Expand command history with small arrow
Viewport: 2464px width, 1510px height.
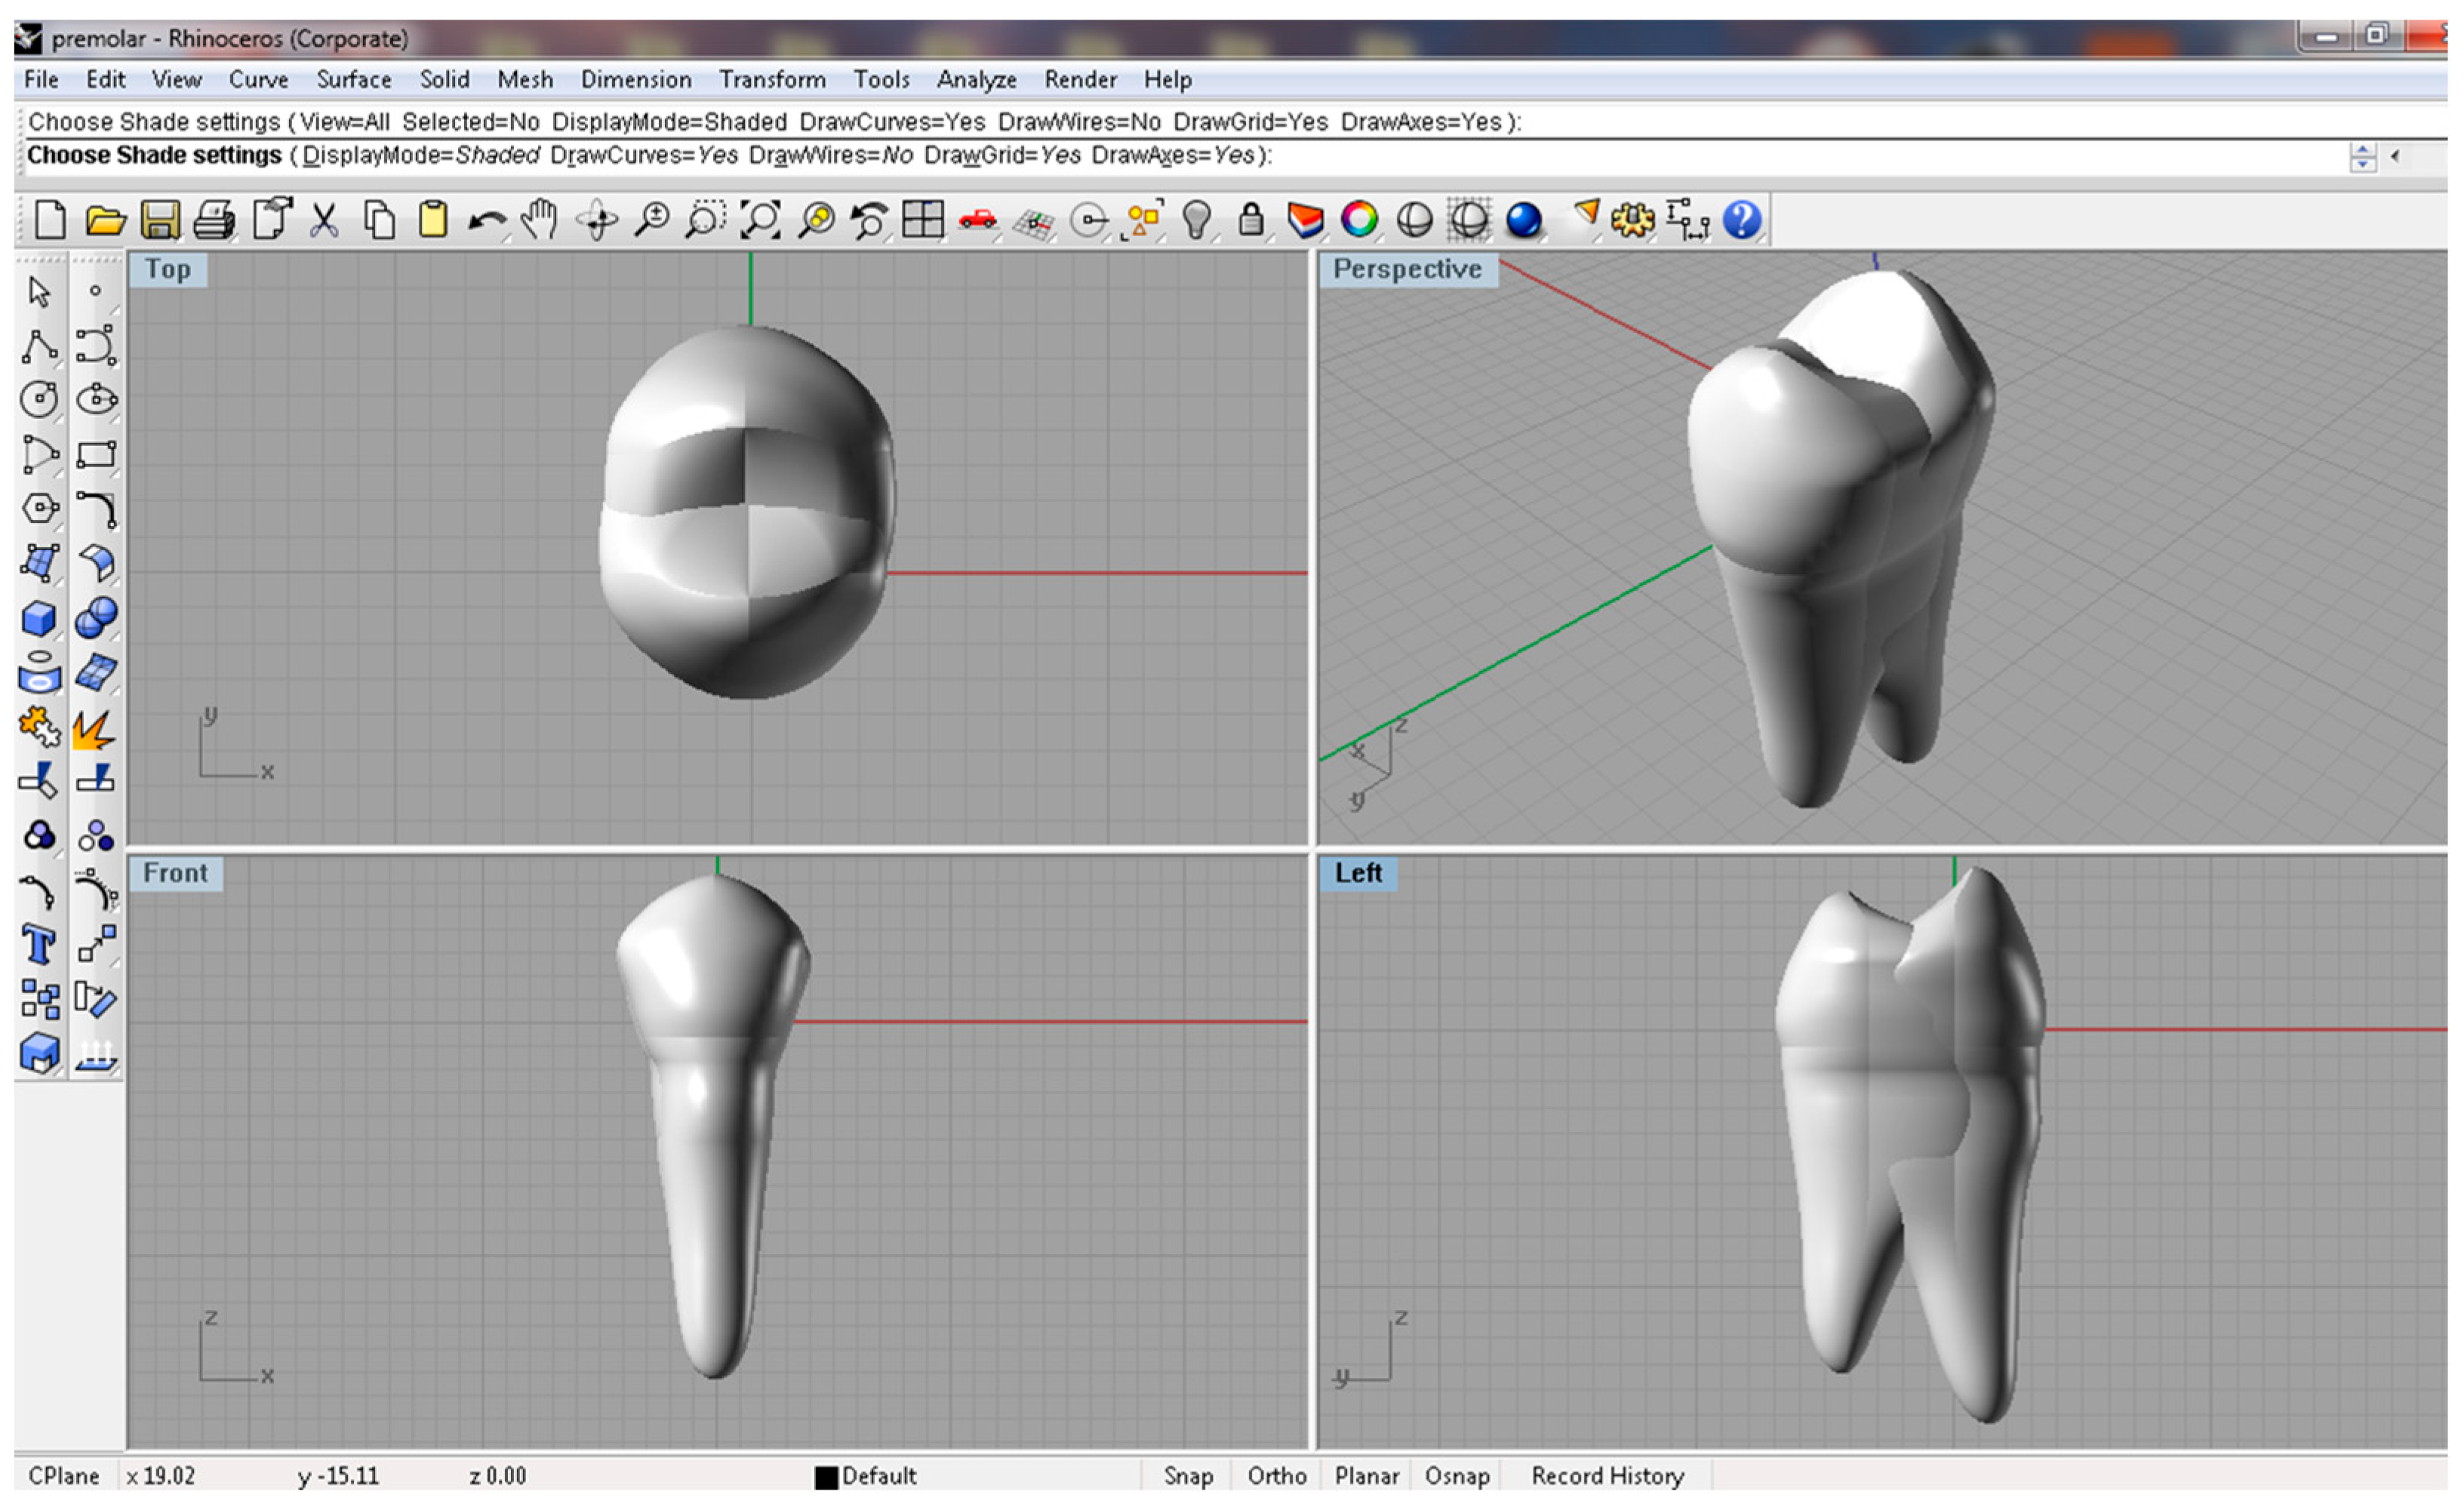[2395, 156]
